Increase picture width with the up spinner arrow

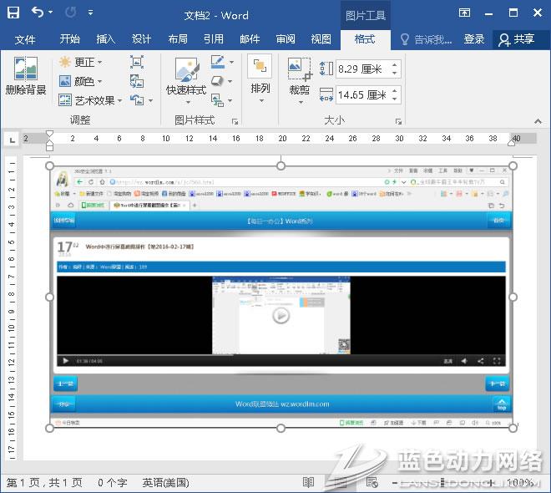(395, 90)
